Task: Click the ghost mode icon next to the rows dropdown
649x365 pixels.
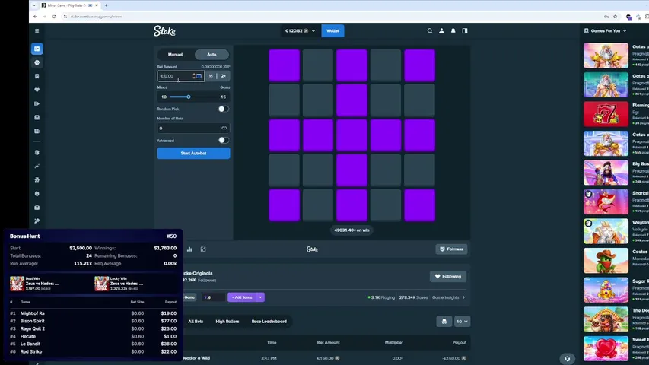Action: coord(444,322)
